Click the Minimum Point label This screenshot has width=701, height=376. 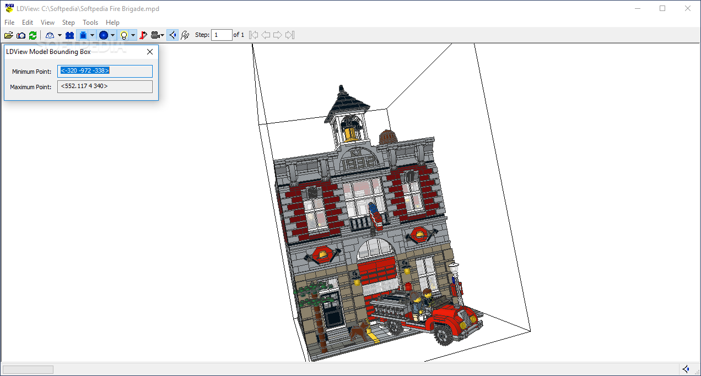[x=31, y=72]
